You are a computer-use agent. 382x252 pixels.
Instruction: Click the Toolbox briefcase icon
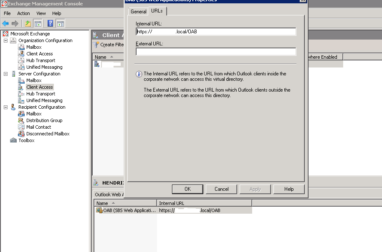(x=13, y=140)
